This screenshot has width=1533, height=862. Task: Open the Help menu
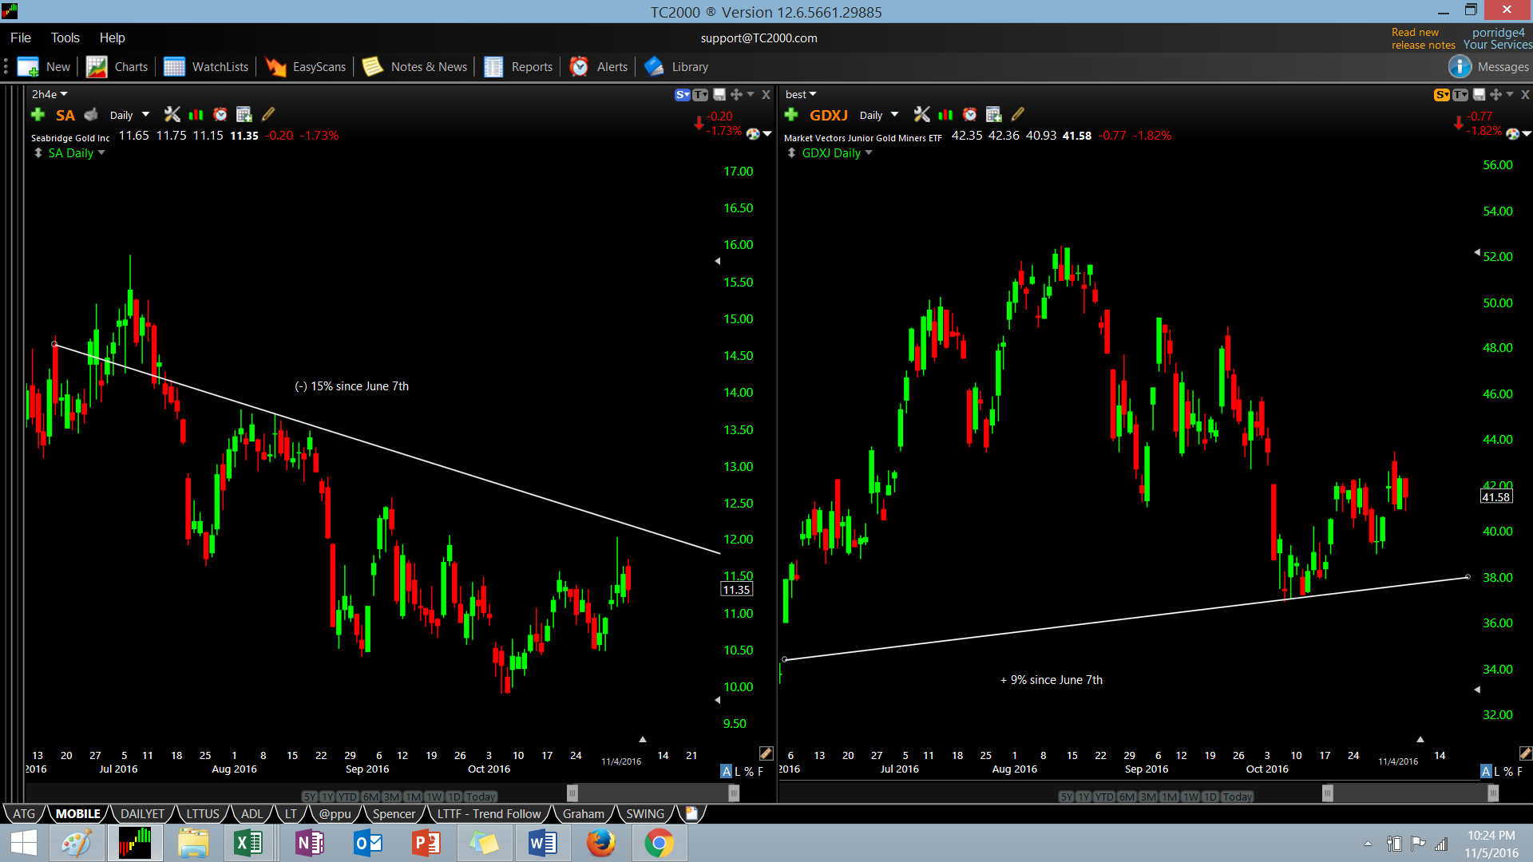click(x=113, y=38)
